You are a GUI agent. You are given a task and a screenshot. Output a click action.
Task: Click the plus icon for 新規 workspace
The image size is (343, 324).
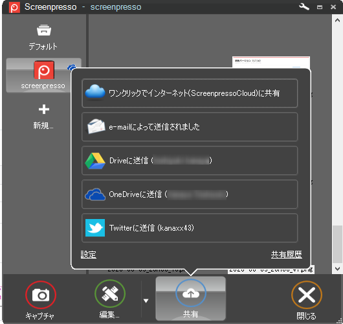[44, 110]
